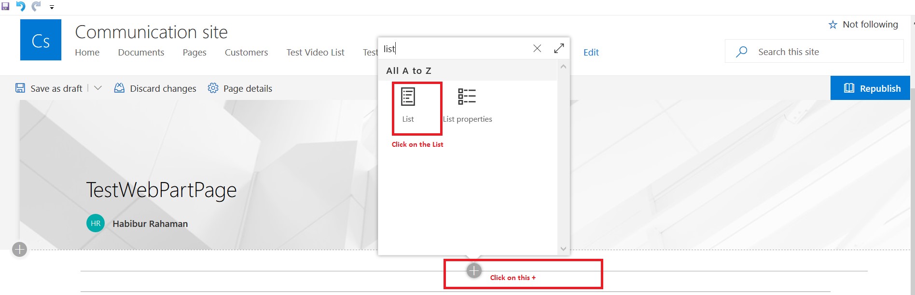The image size is (915, 295).
Task: Click the Communication site title
Action: point(151,32)
